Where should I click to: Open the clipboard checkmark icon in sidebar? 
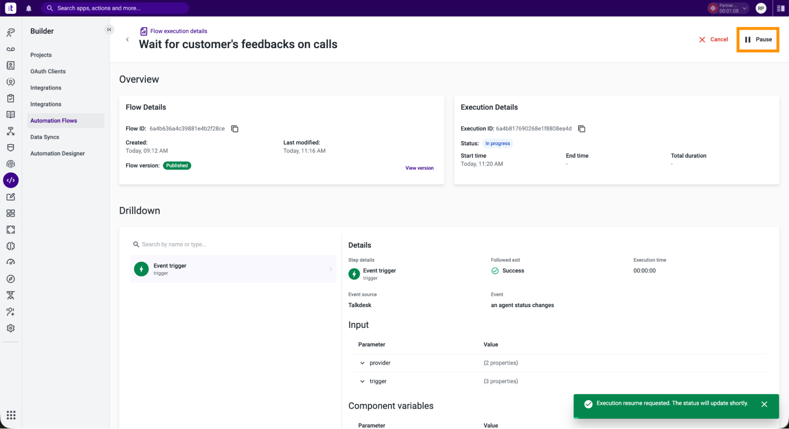(11, 98)
